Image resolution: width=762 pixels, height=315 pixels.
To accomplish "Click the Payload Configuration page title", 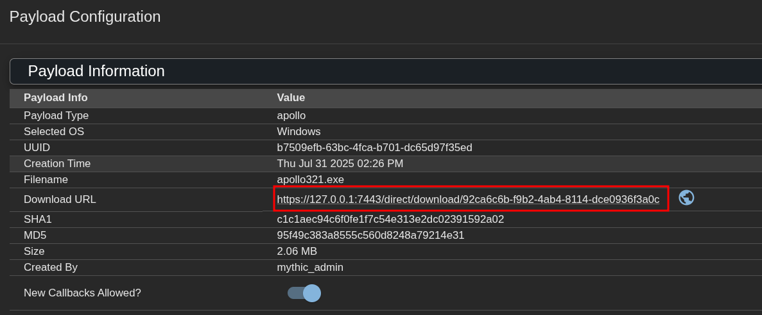I will click(x=85, y=17).
